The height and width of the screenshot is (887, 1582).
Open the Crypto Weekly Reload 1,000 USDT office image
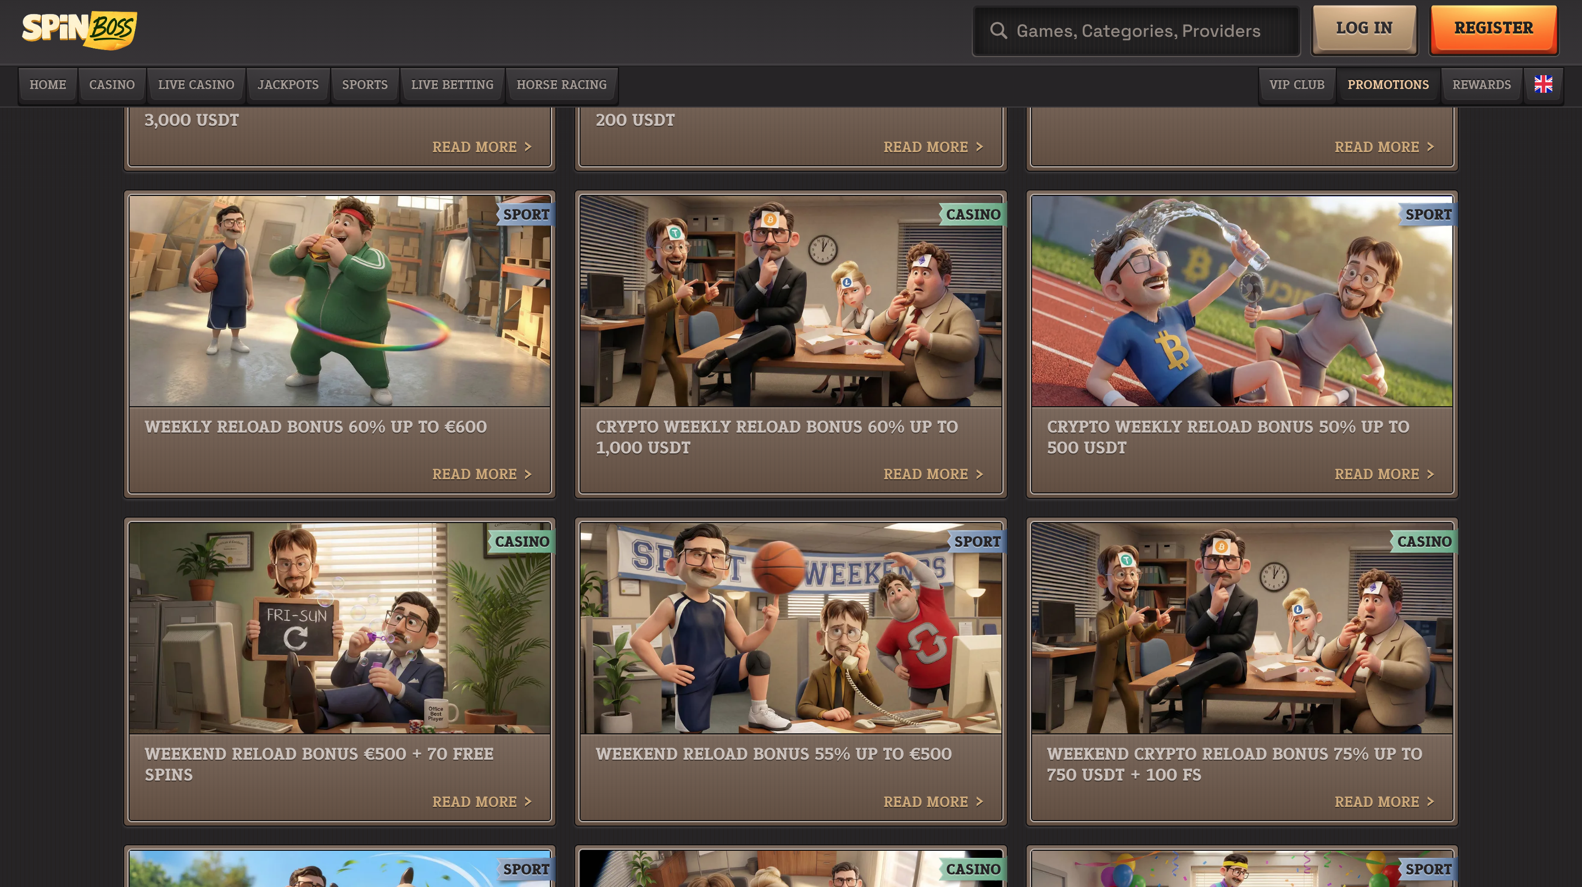tap(790, 301)
